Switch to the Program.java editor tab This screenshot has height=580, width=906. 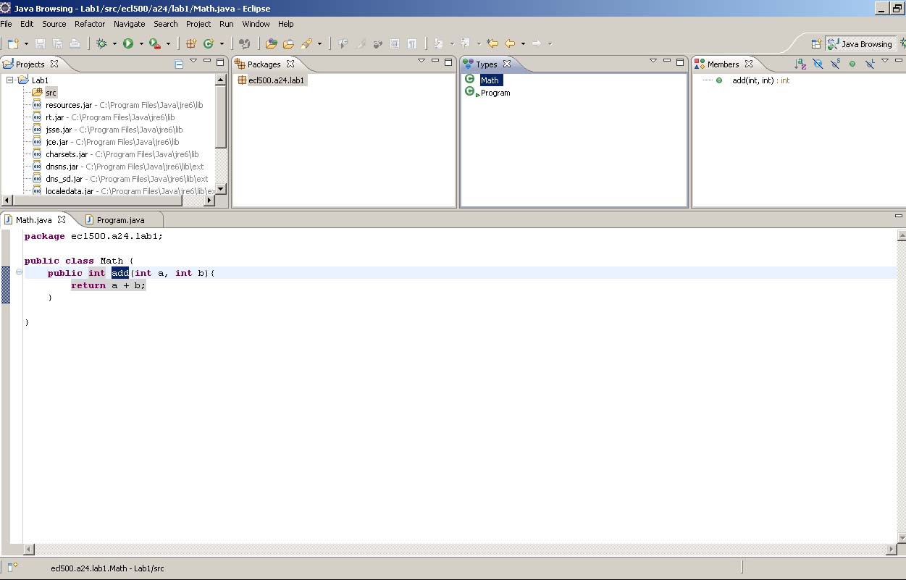(119, 219)
